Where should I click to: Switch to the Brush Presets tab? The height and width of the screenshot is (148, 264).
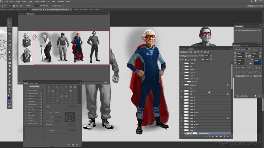pyautogui.click(x=34, y=83)
